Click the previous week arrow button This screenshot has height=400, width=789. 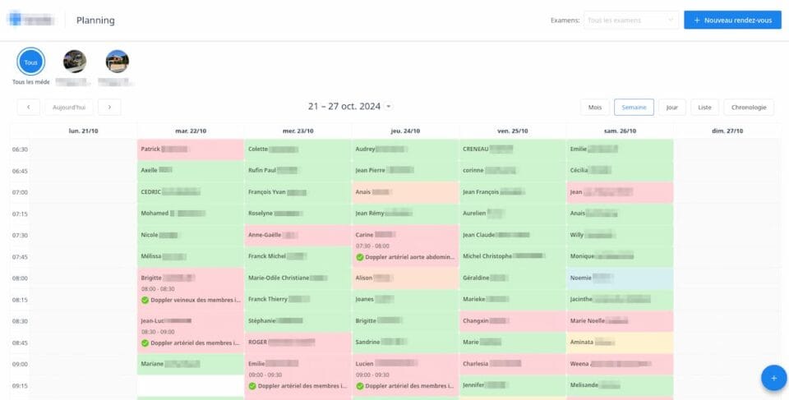(x=28, y=107)
